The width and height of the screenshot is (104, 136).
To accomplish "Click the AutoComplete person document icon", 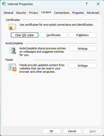I will coord(12,50).
